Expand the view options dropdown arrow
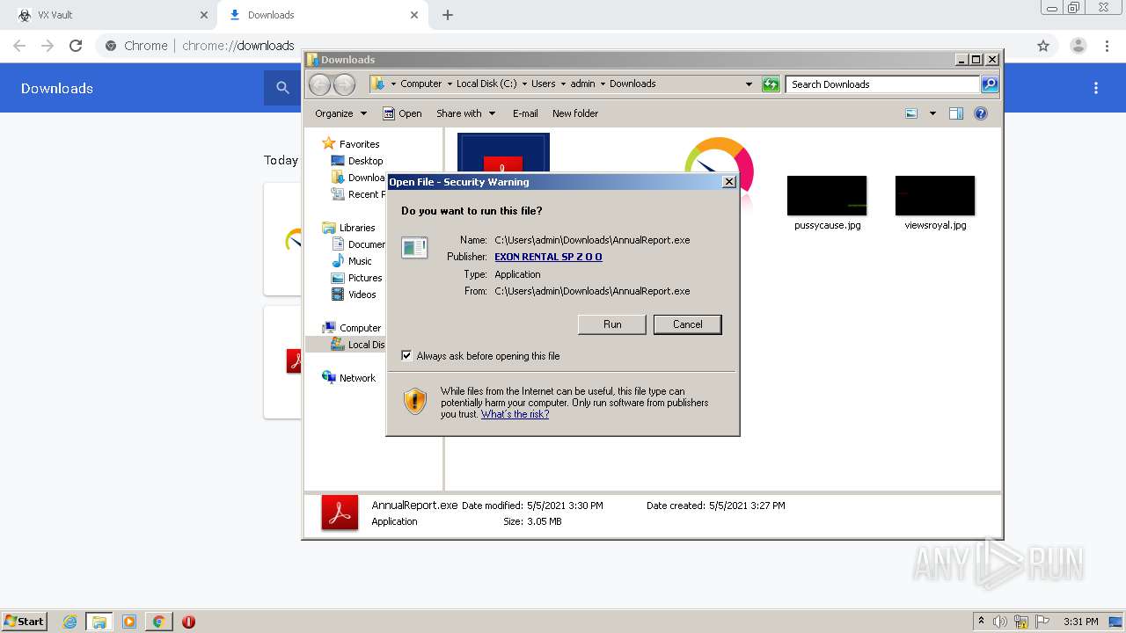This screenshot has width=1126, height=633. [x=932, y=113]
